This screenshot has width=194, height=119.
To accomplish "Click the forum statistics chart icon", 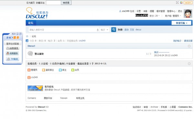I will (x=27, y=41).
